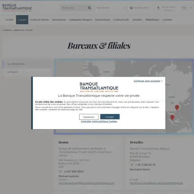Open the Paramétrer cookie settings
Image resolution: width=194 pixels, height=194 pixels.
[89, 117]
